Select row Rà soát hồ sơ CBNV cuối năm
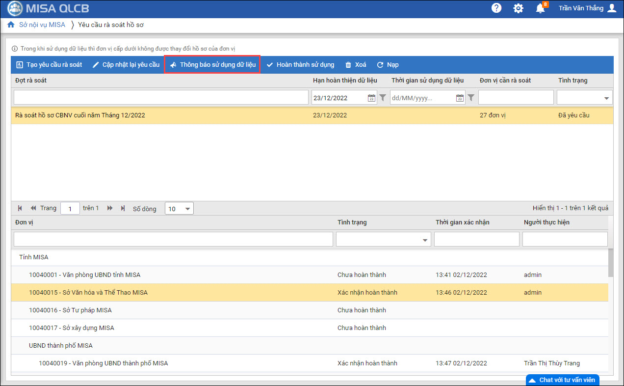The image size is (624, 386). click(x=147, y=115)
